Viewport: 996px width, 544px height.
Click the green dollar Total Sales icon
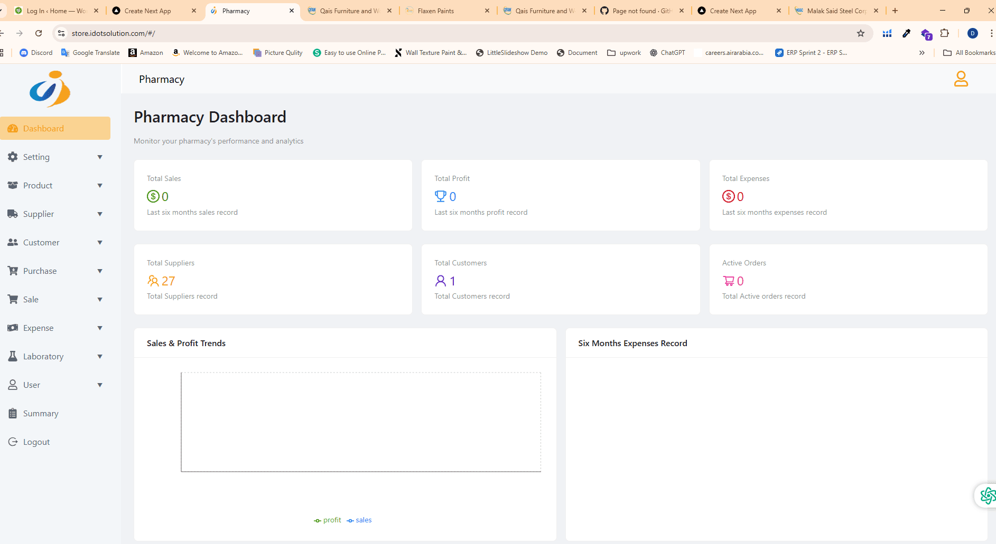(153, 196)
